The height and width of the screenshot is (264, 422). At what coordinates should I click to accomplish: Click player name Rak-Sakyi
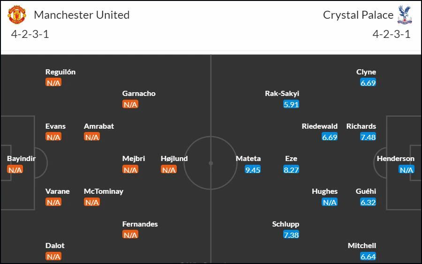(x=282, y=94)
